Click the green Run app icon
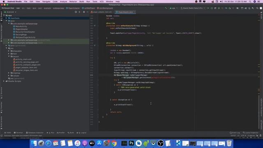 [208, 8]
